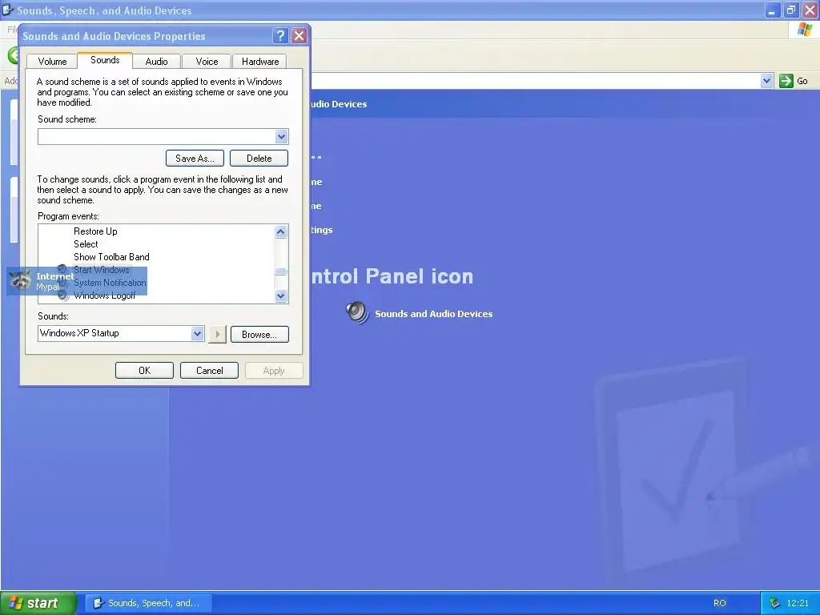Screen dimensions: 820x615
Task: Open the Sounds dropdown showing Windows XP Startup
Action: (x=197, y=334)
